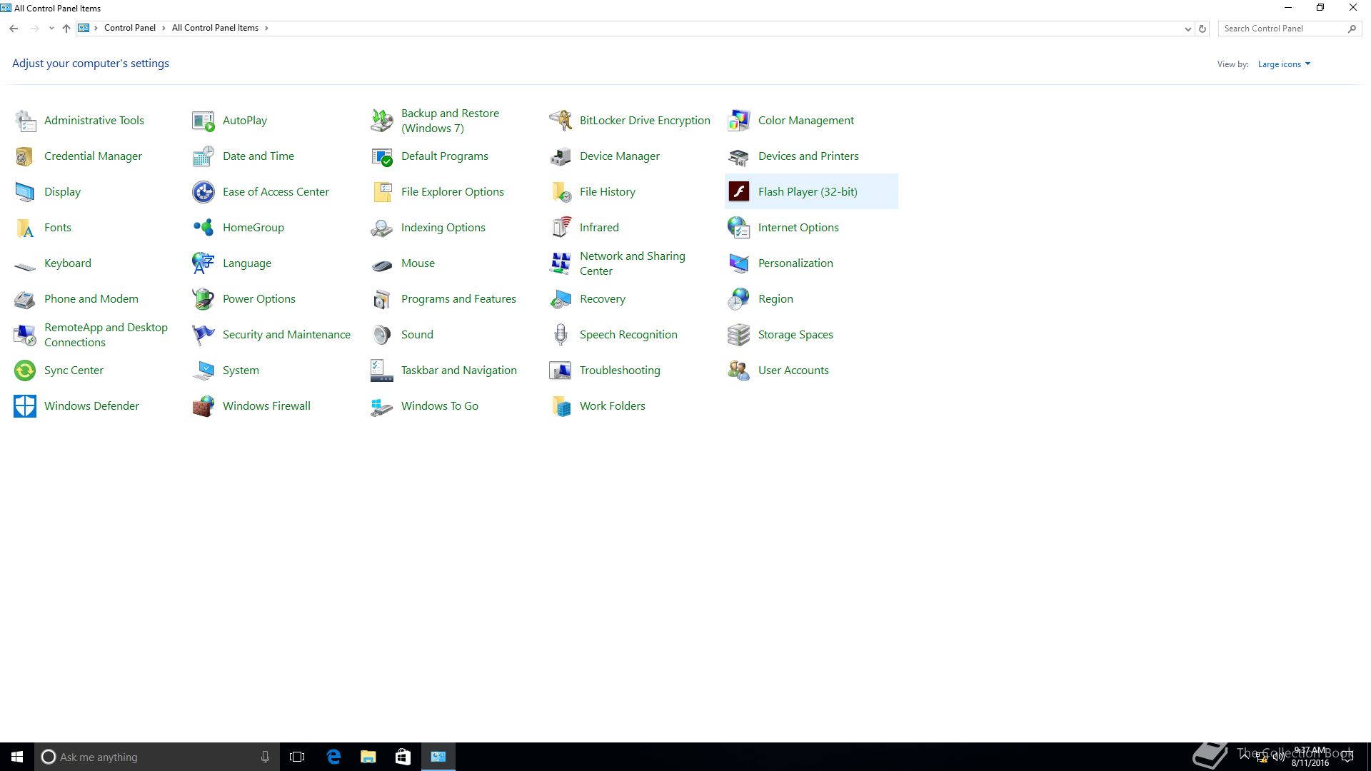
Task: Open File Explorer from the taskbar
Action: pyautogui.click(x=368, y=757)
